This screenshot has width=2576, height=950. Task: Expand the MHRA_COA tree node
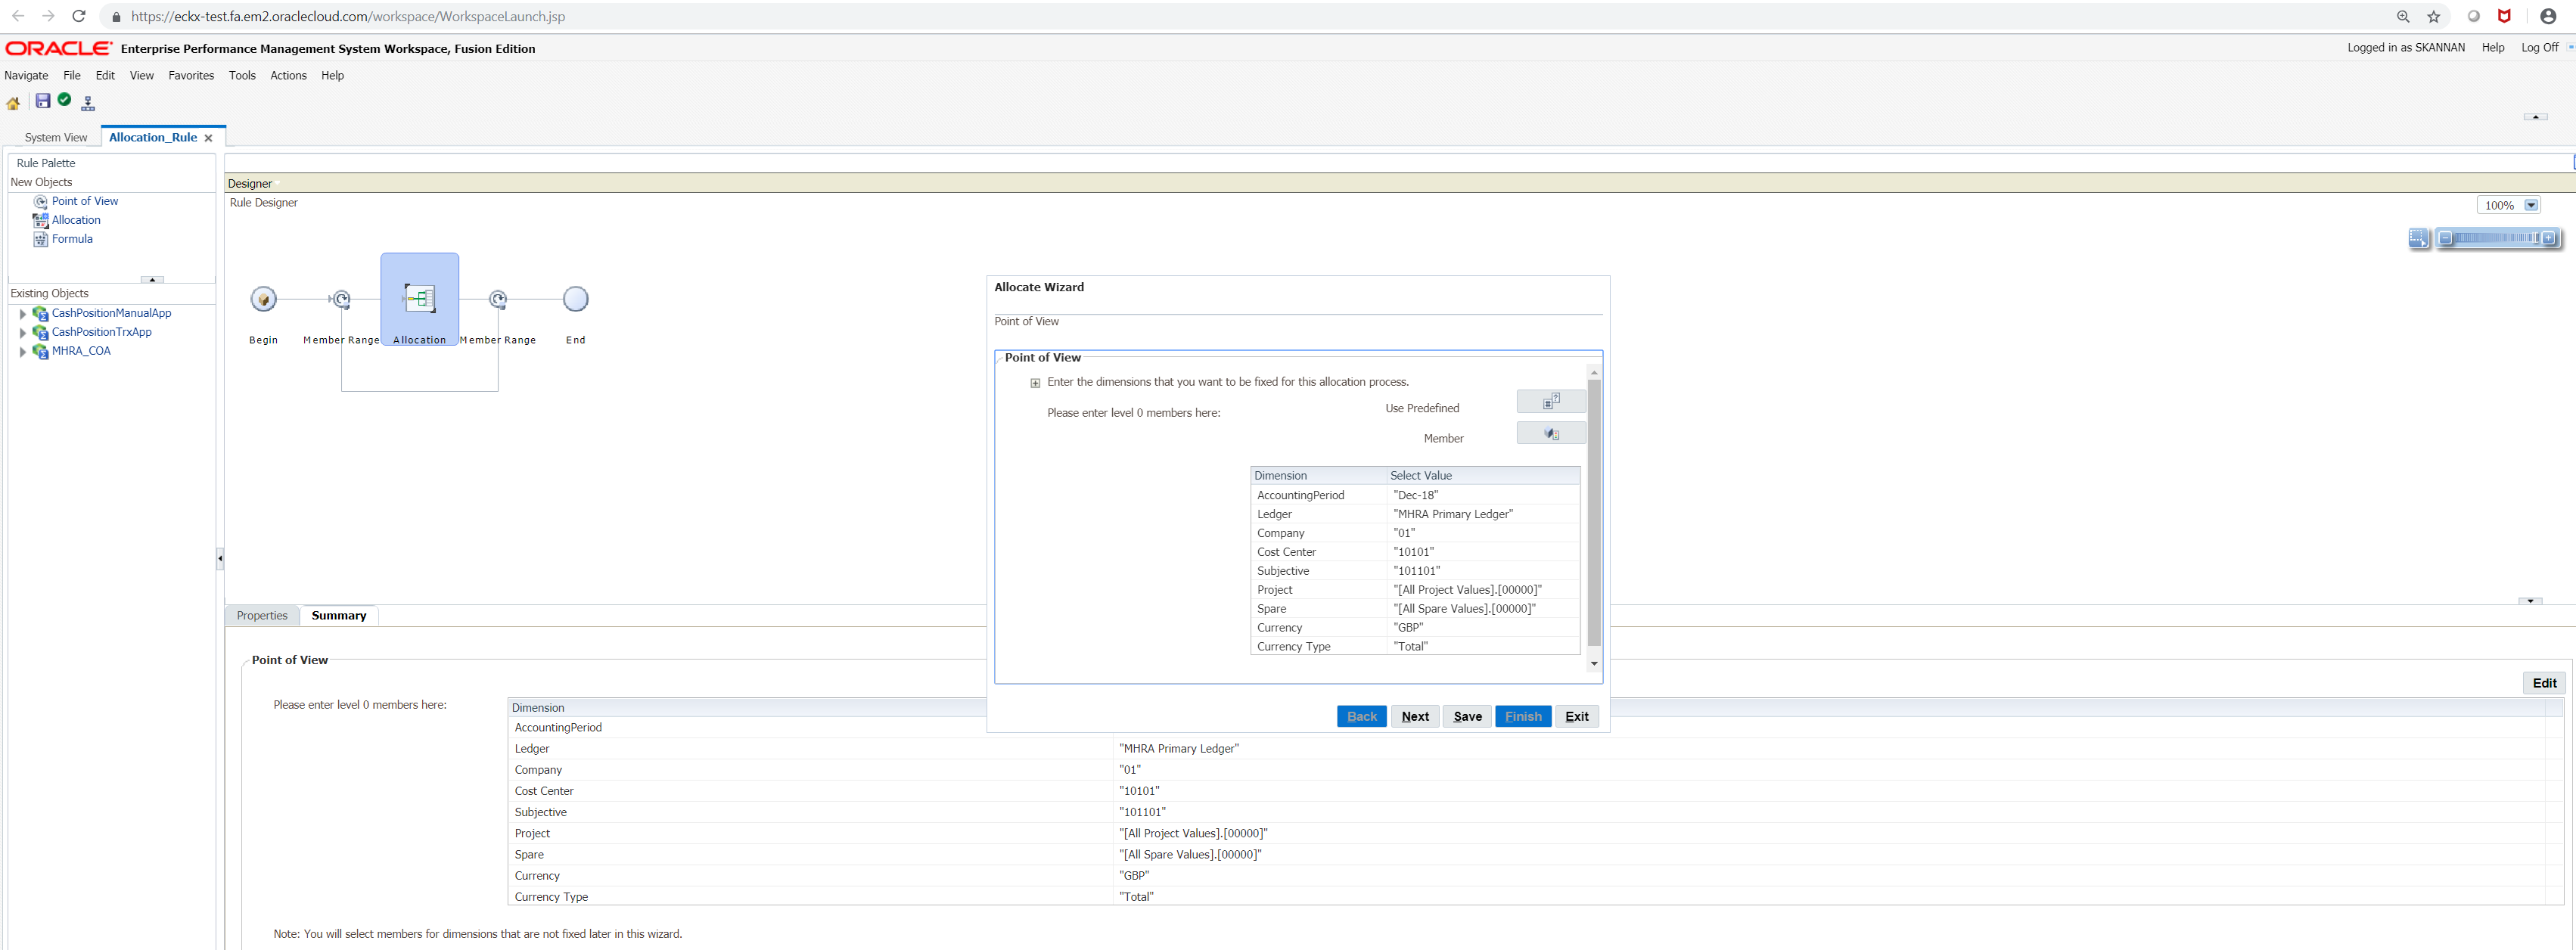[23, 352]
